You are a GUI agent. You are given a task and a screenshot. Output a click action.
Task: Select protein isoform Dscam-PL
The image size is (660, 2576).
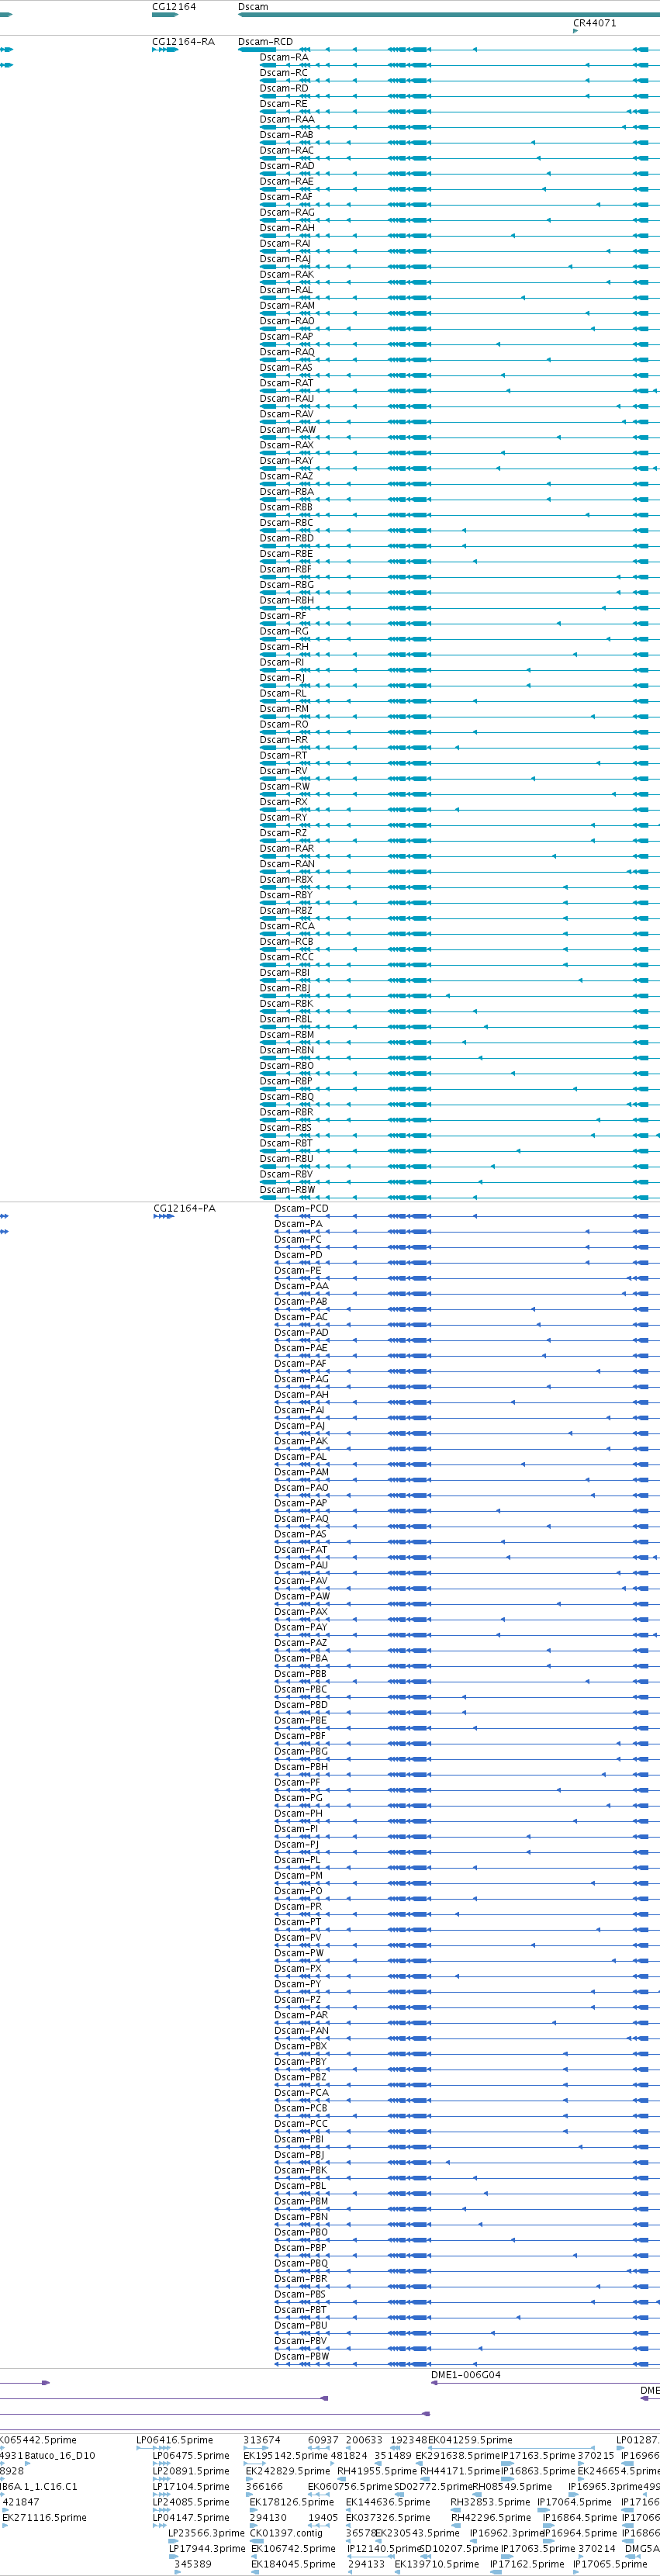(297, 1859)
